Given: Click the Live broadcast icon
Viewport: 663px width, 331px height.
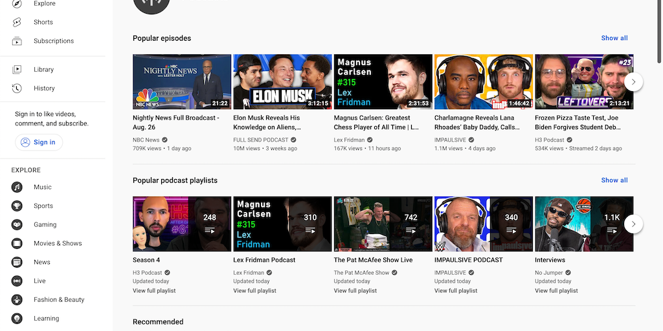Looking at the screenshot, I should coord(17,281).
